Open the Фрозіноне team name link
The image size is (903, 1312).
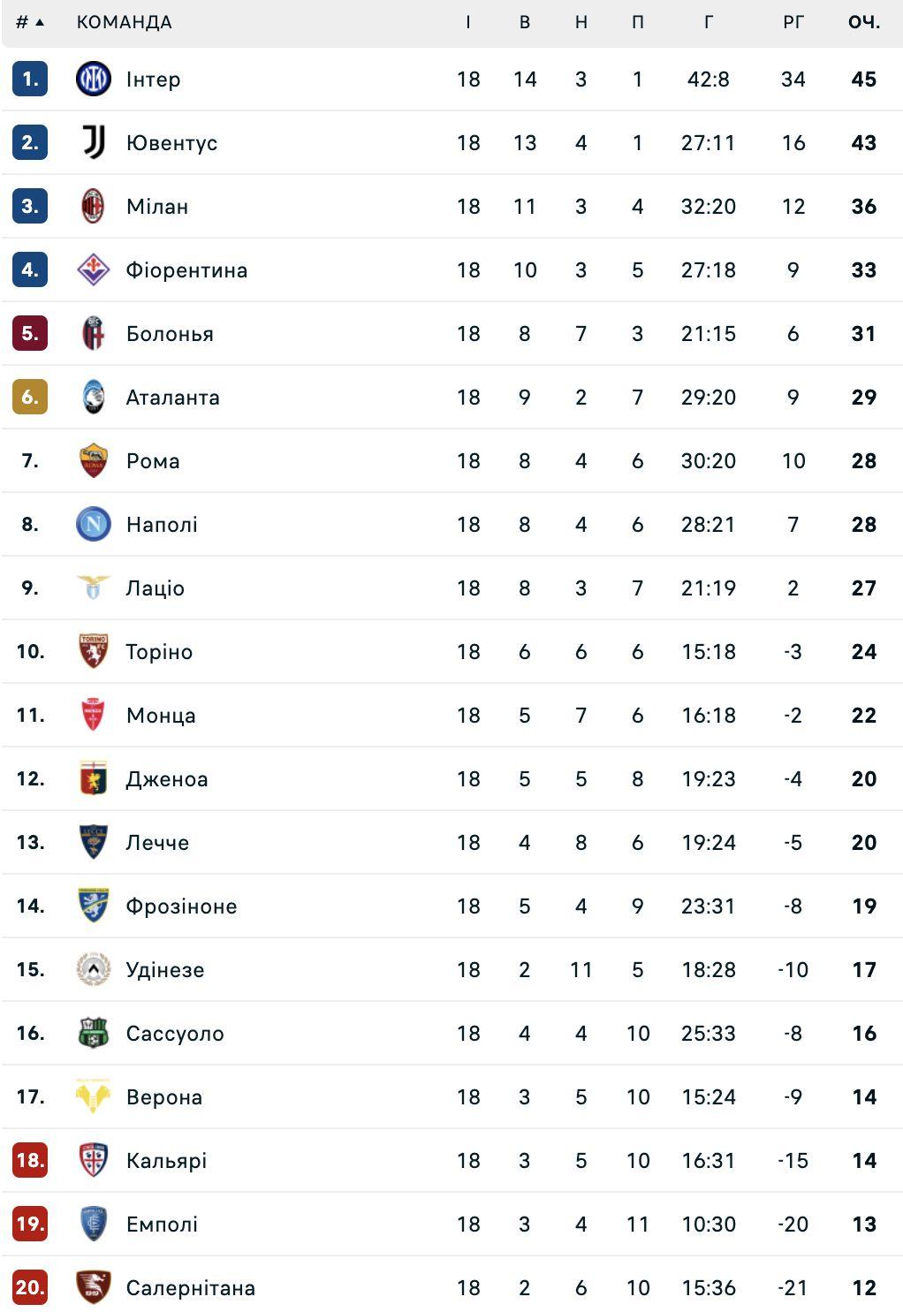click(x=181, y=906)
